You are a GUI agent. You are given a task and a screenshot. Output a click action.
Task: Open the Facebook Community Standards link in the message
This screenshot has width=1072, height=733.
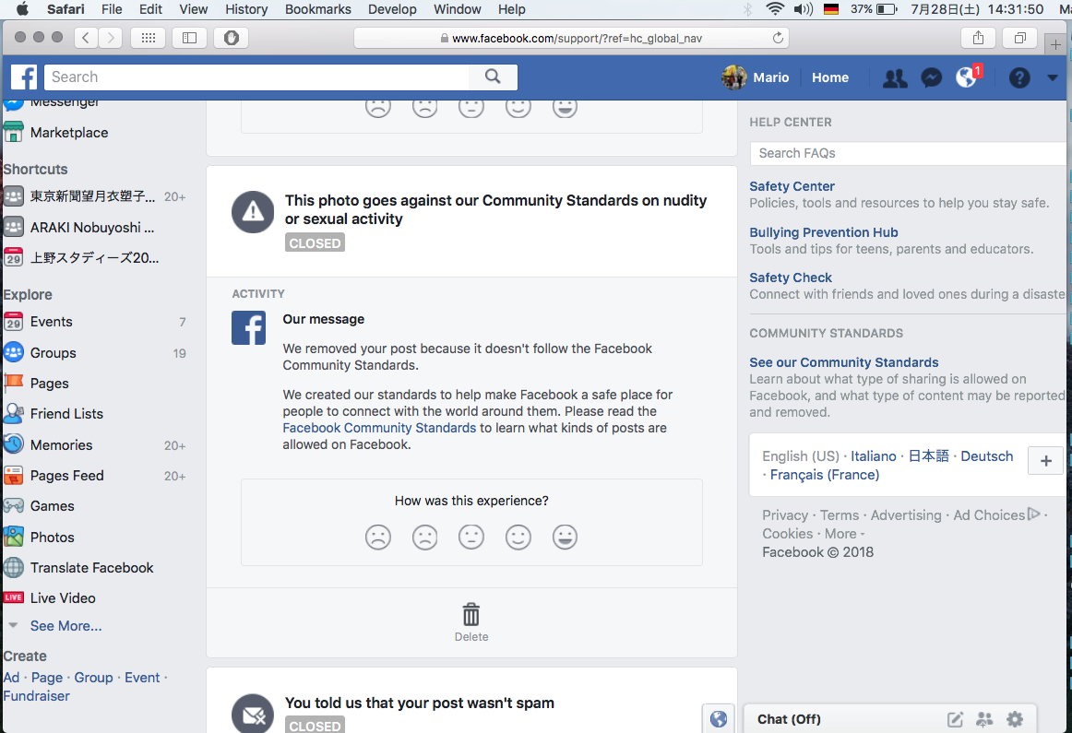(379, 429)
